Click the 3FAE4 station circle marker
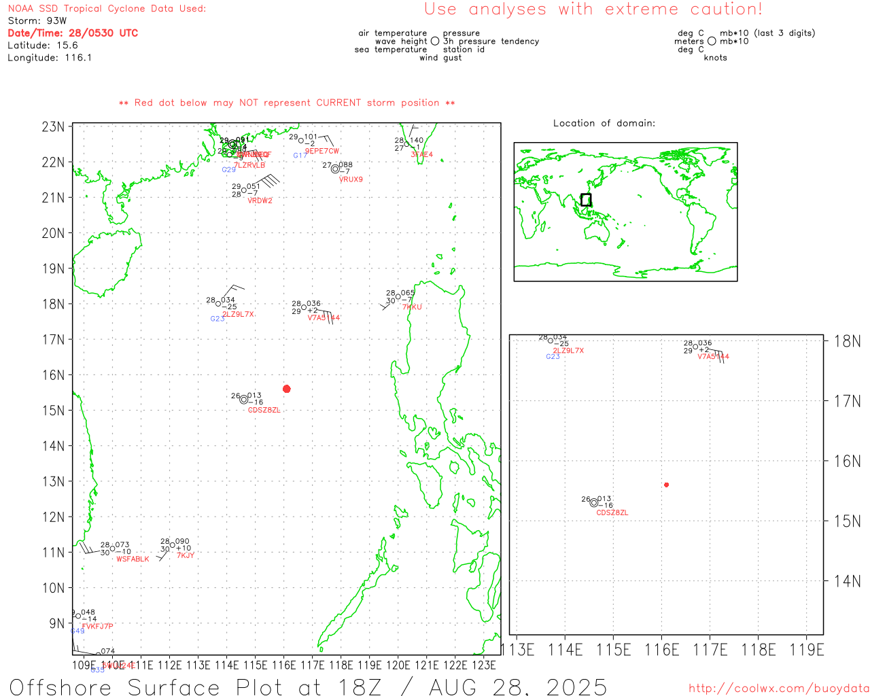870x696 pixels. [406, 144]
